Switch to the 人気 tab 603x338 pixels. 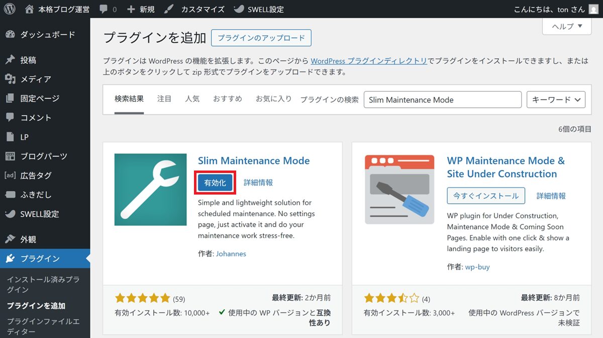pyautogui.click(x=192, y=99)
